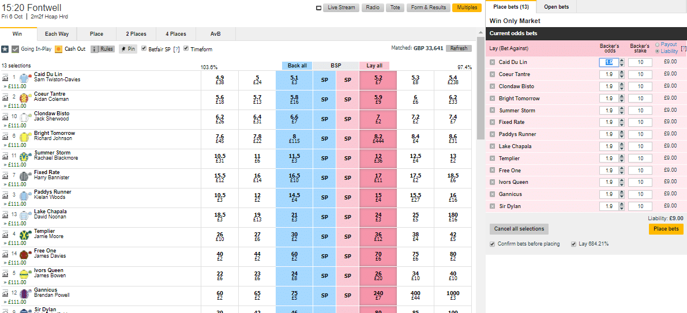Click the star favourite icon
The width and height of the screenshot is (687, 313).
(5, 49)
